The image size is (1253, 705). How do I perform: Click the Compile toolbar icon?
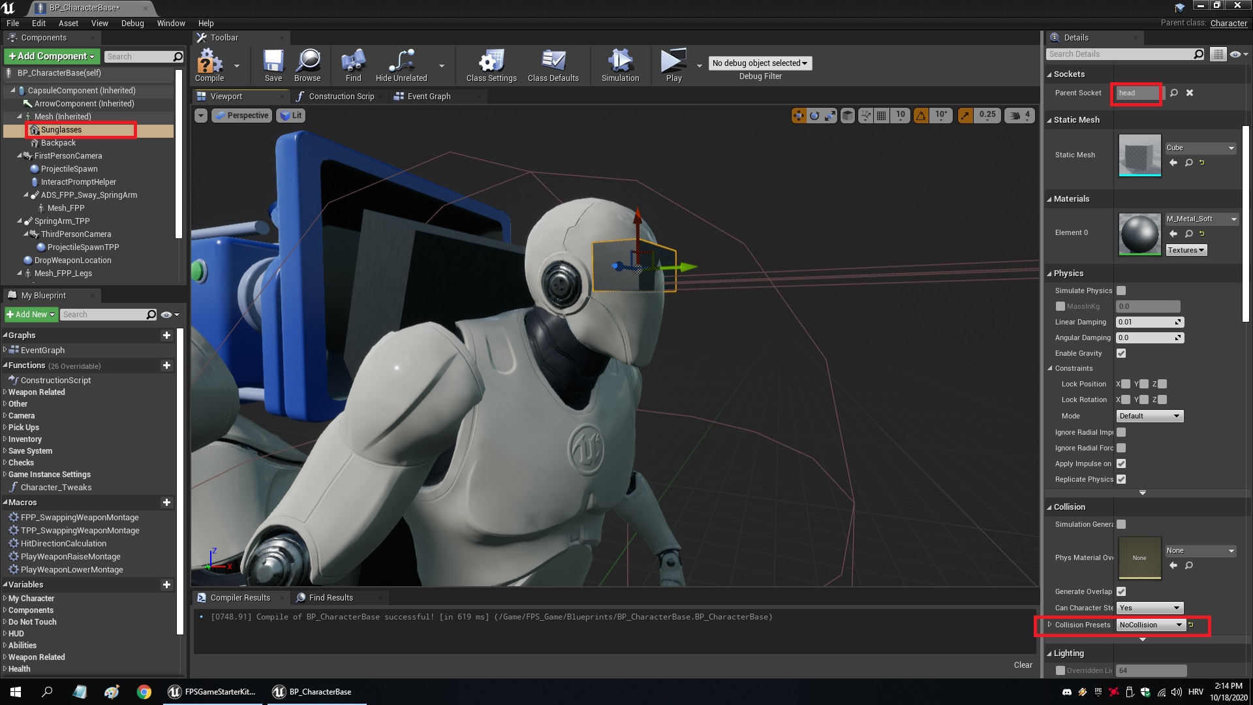pos(209,63)
